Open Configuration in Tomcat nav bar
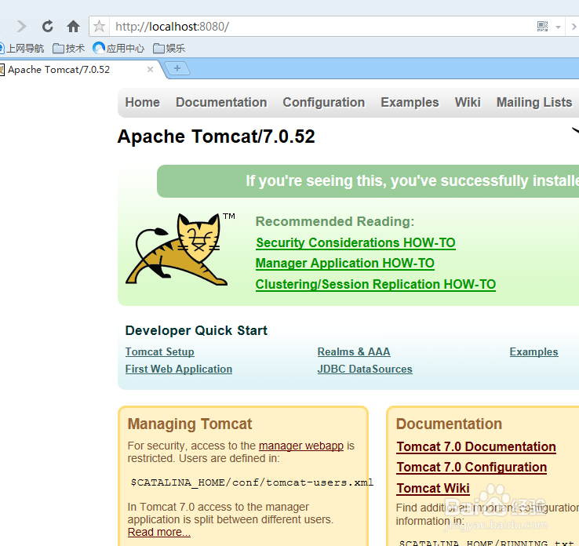 [323, 102]
